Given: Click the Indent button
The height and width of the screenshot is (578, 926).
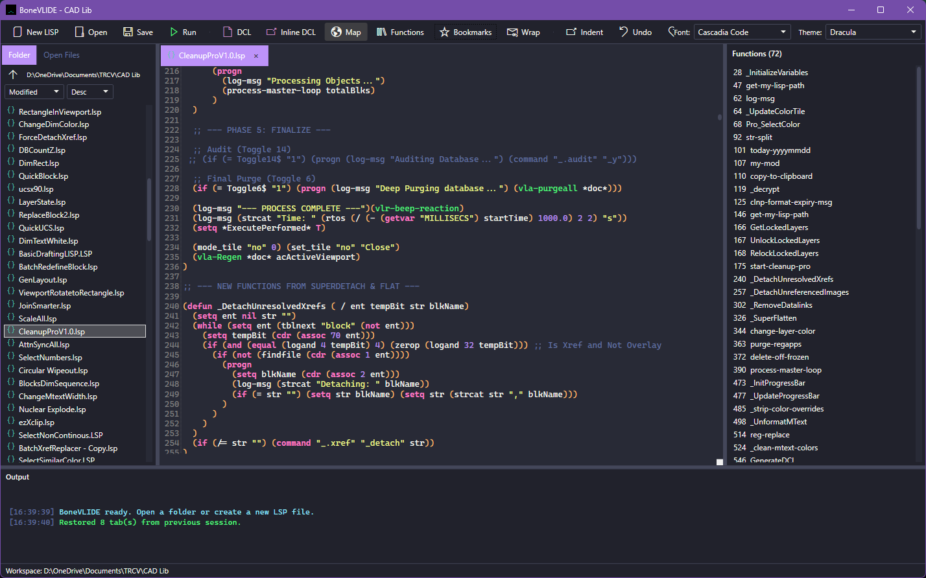Looking at the screenshot, I should click(584, 32).
